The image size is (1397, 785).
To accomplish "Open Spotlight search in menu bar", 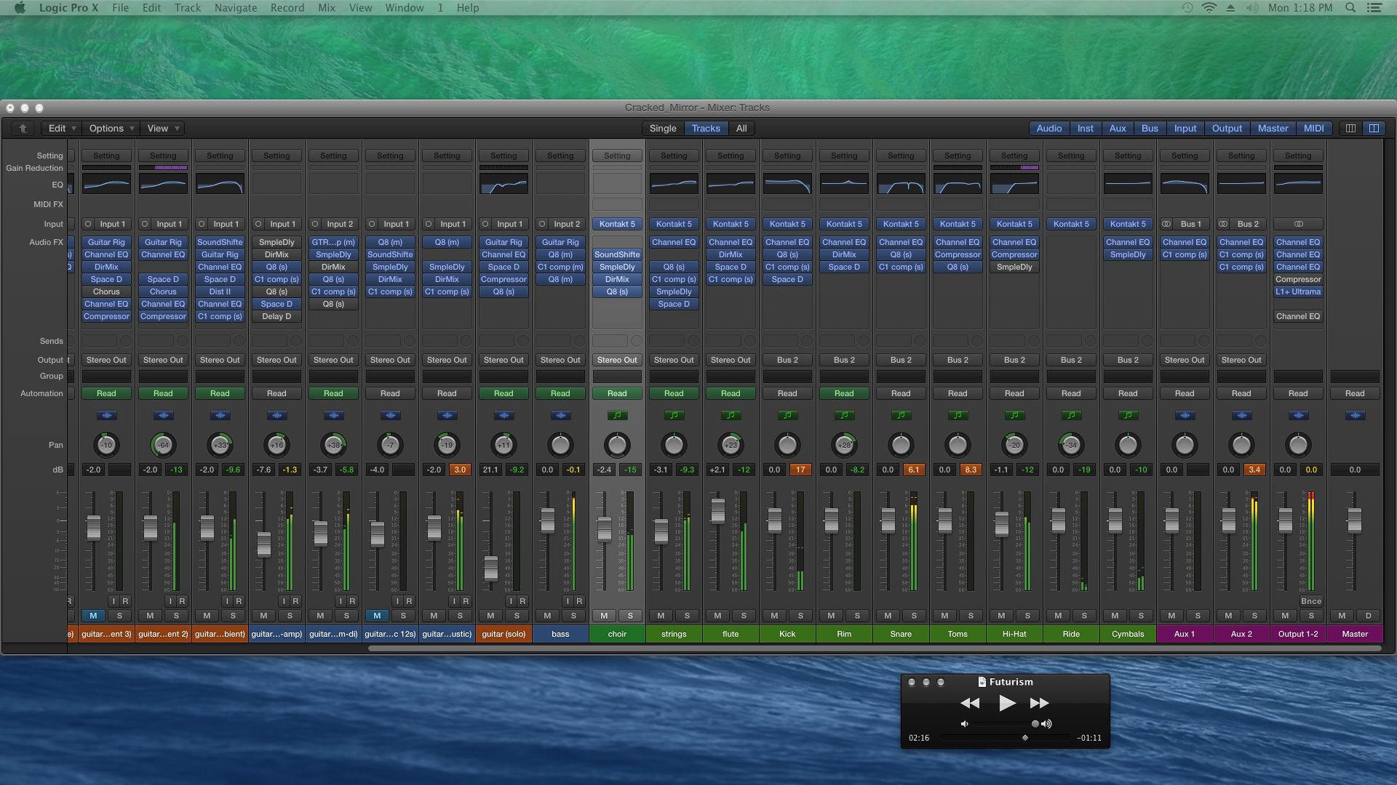I will tap(1350, 8).
